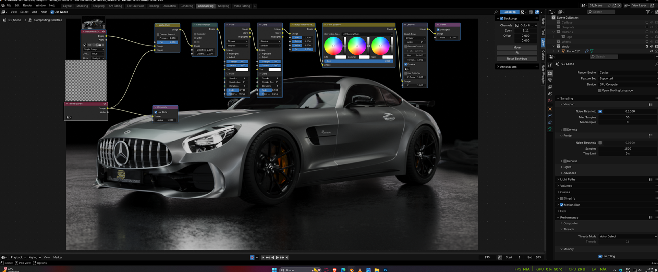This screenshot has width=658, height=272.
Task: Open VLC from the taskbar
Action: 360,270
